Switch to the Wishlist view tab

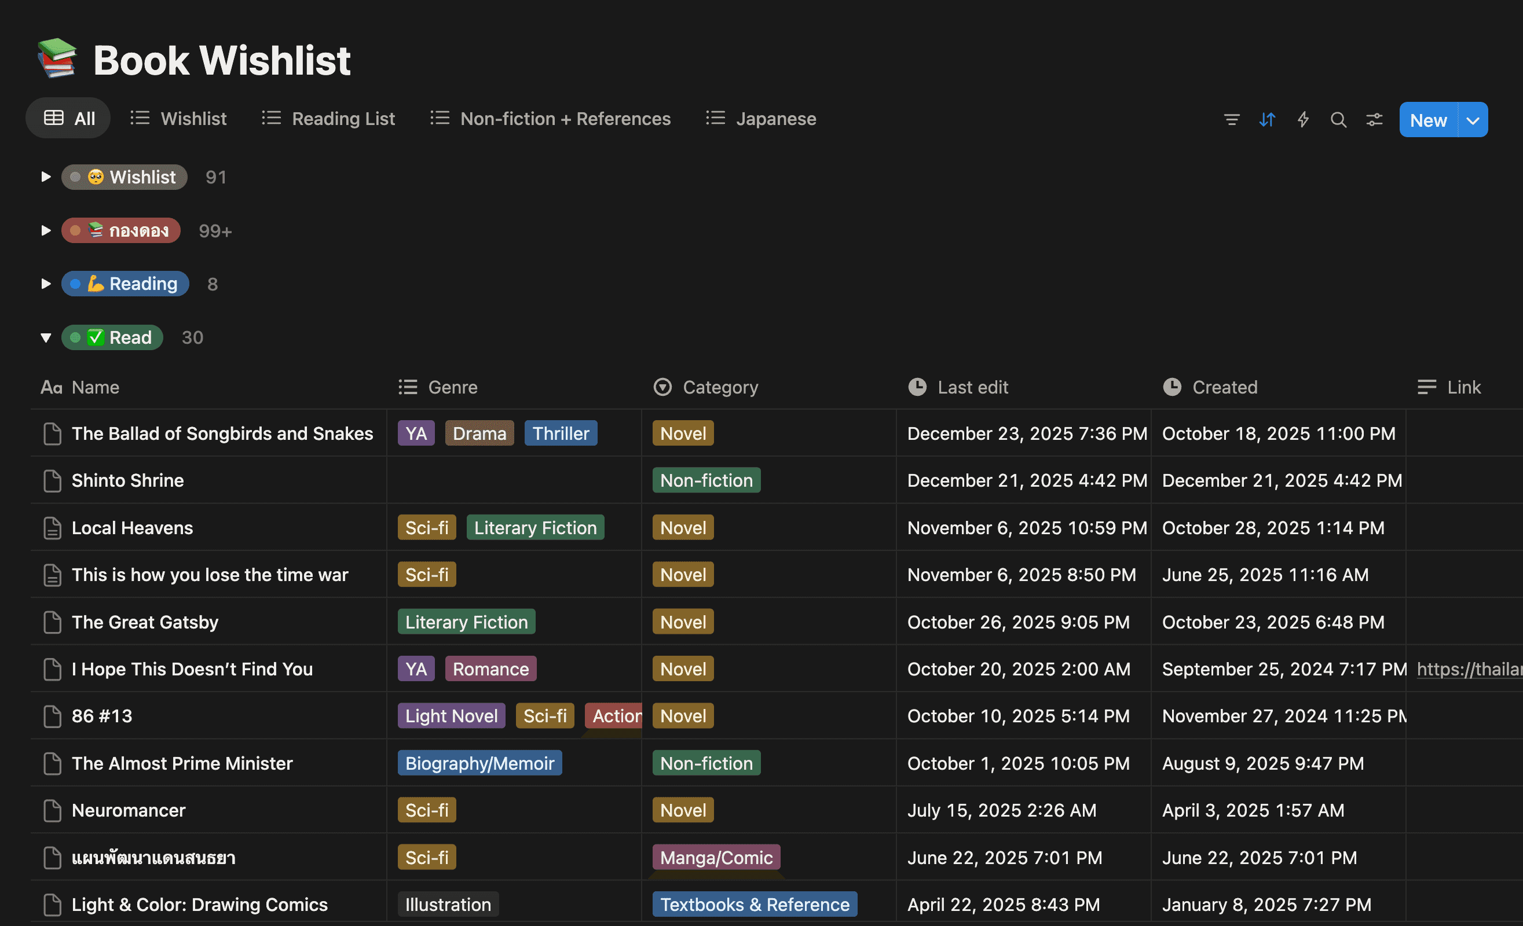(178, 118)
